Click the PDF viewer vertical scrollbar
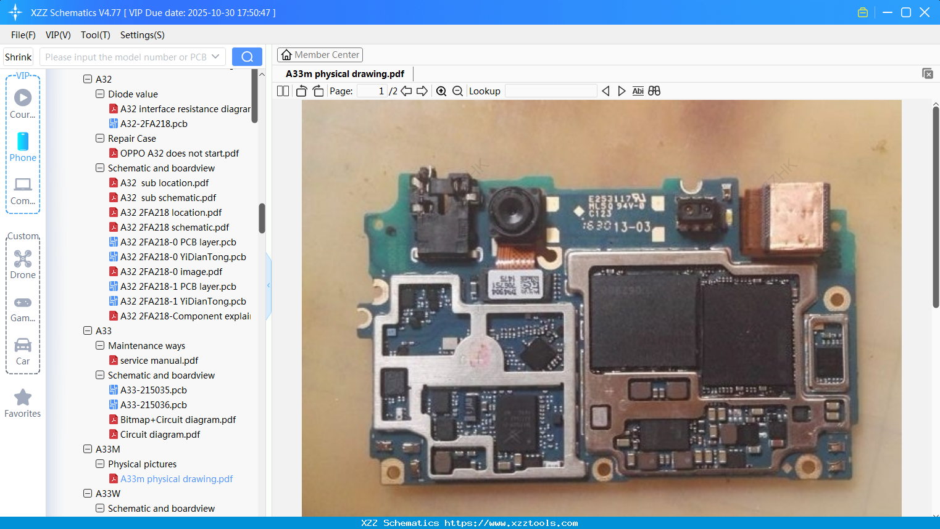Viewport: 940px width, 529px height. [936, 207]
